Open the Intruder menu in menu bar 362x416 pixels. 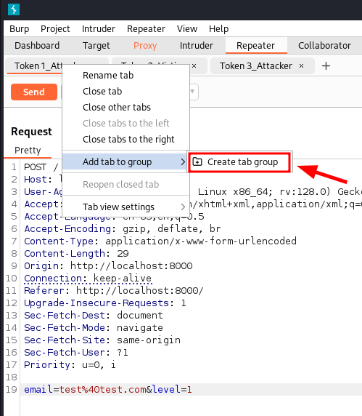[99, 28]
